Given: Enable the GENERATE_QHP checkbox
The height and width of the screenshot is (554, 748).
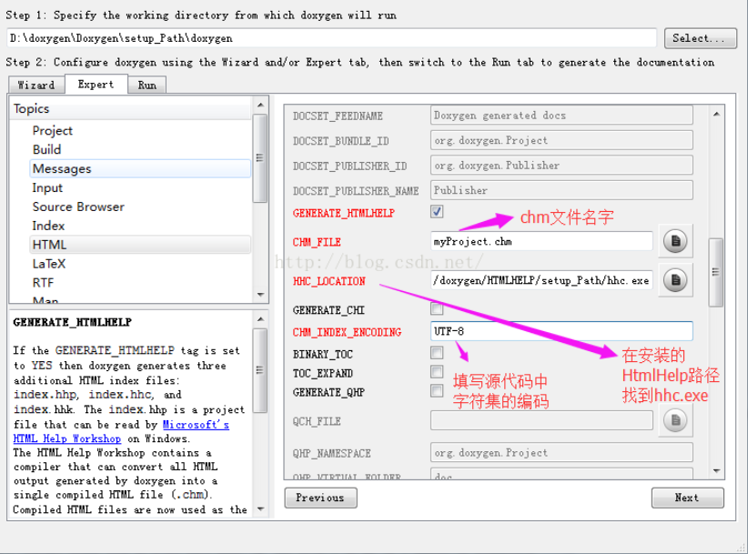Looking at the screenshot, I should pyautogui.click(x=437, y=391).
